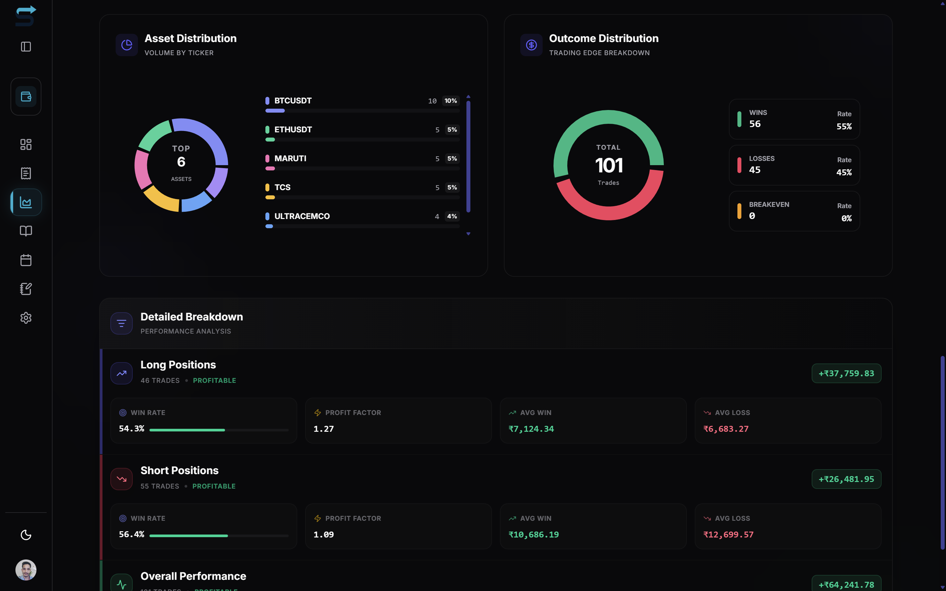The image size is (946, 591).
Task: Click the +₹37,759.83 Long Positions profit badge
Action: [846, 373]
